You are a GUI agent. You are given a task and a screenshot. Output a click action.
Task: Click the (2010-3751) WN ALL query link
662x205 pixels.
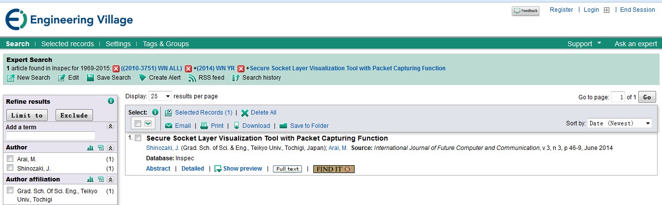click(x=151, y=68)
